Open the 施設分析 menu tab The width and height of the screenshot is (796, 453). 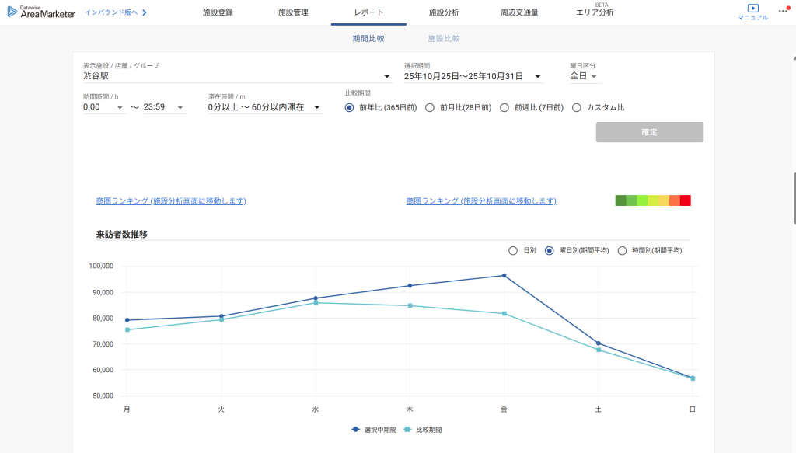tap(444, 12)
